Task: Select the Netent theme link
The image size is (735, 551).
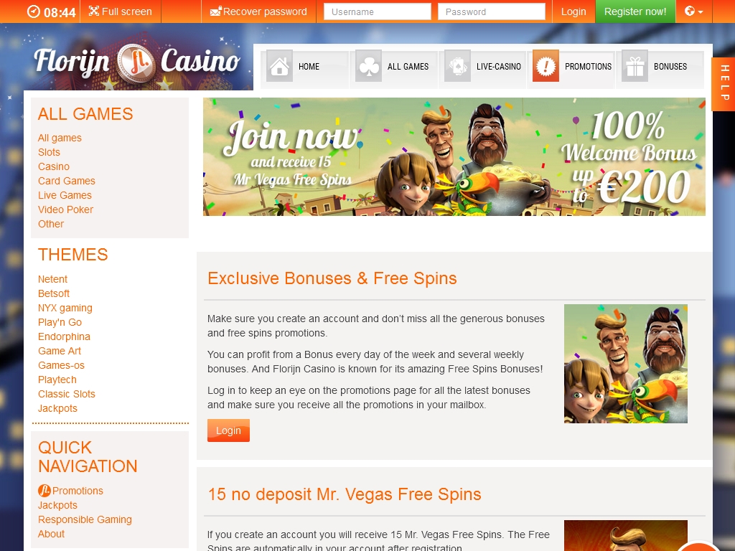Action: pos(52,279)
